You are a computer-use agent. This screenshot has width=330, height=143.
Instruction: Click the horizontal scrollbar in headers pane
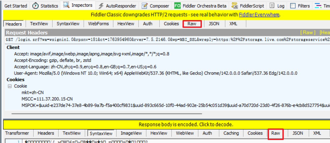click(107, 113)
